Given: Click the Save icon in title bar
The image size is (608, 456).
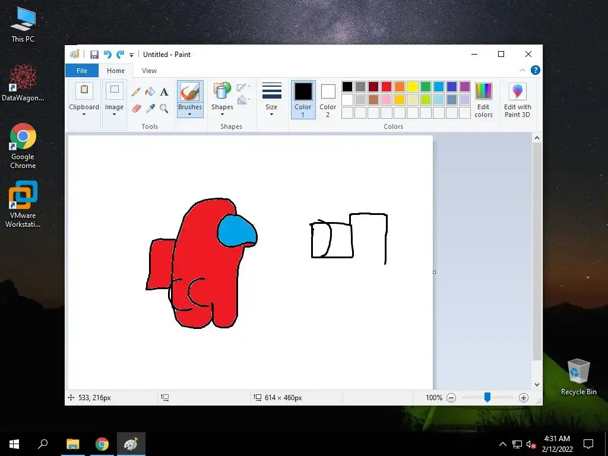Looking at the screenshot, I should [94, 55].
